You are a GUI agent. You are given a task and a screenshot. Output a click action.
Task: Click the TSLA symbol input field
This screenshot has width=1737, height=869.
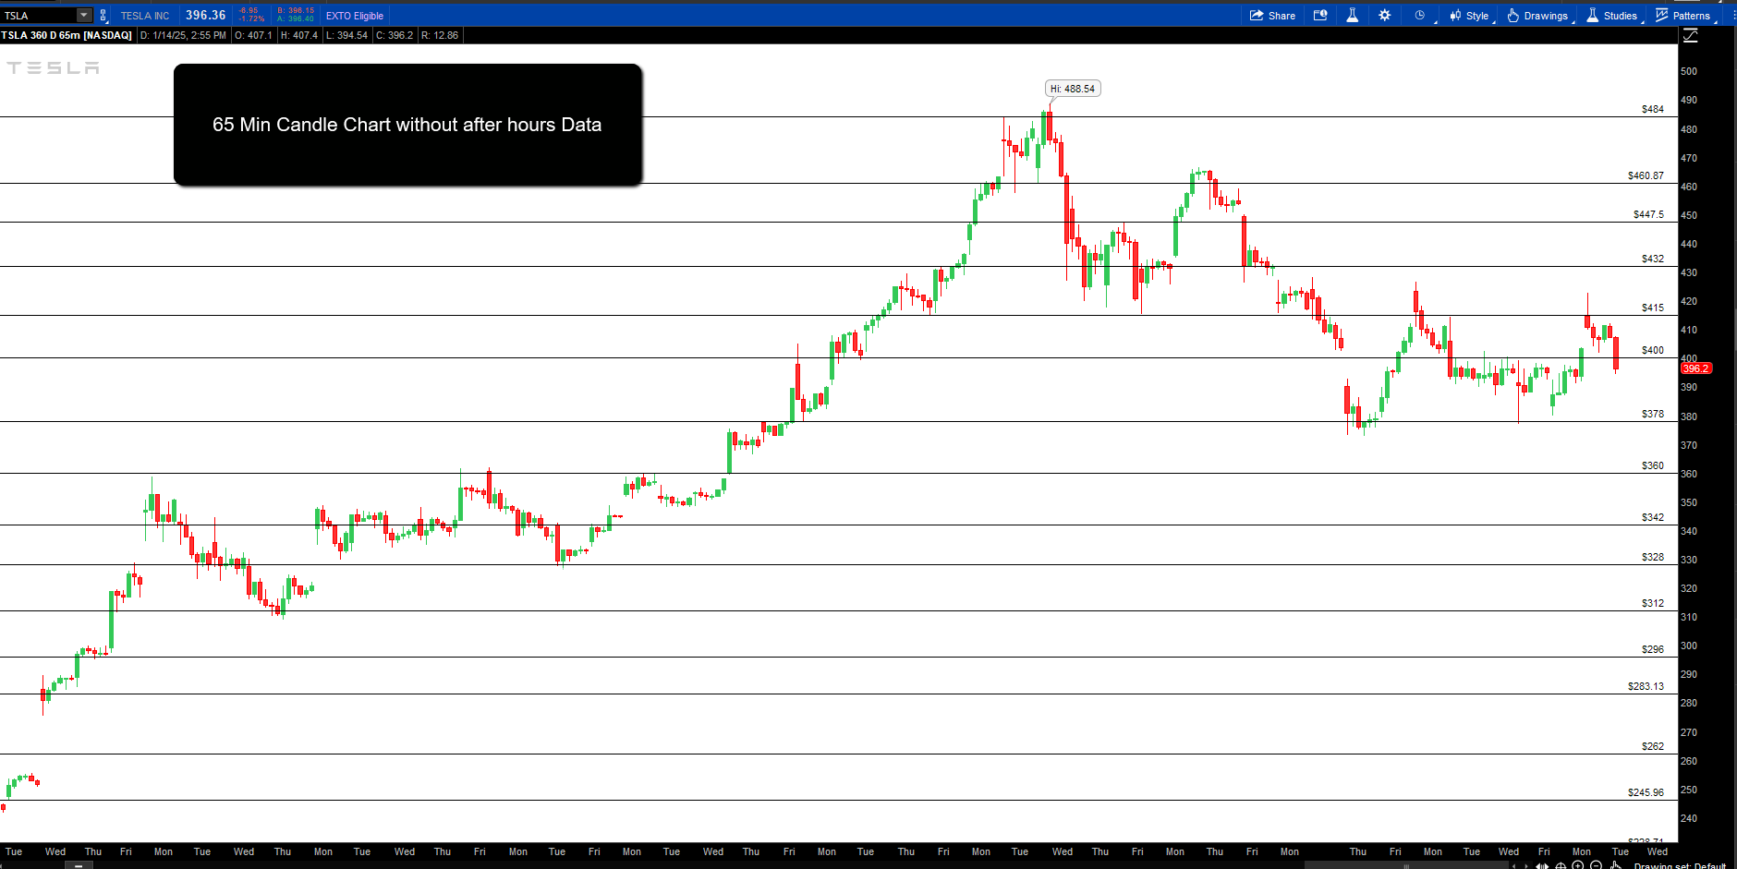[37, 16]
